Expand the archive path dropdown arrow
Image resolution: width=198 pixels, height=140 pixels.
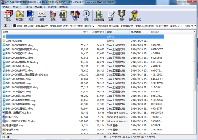pos(195,26)
